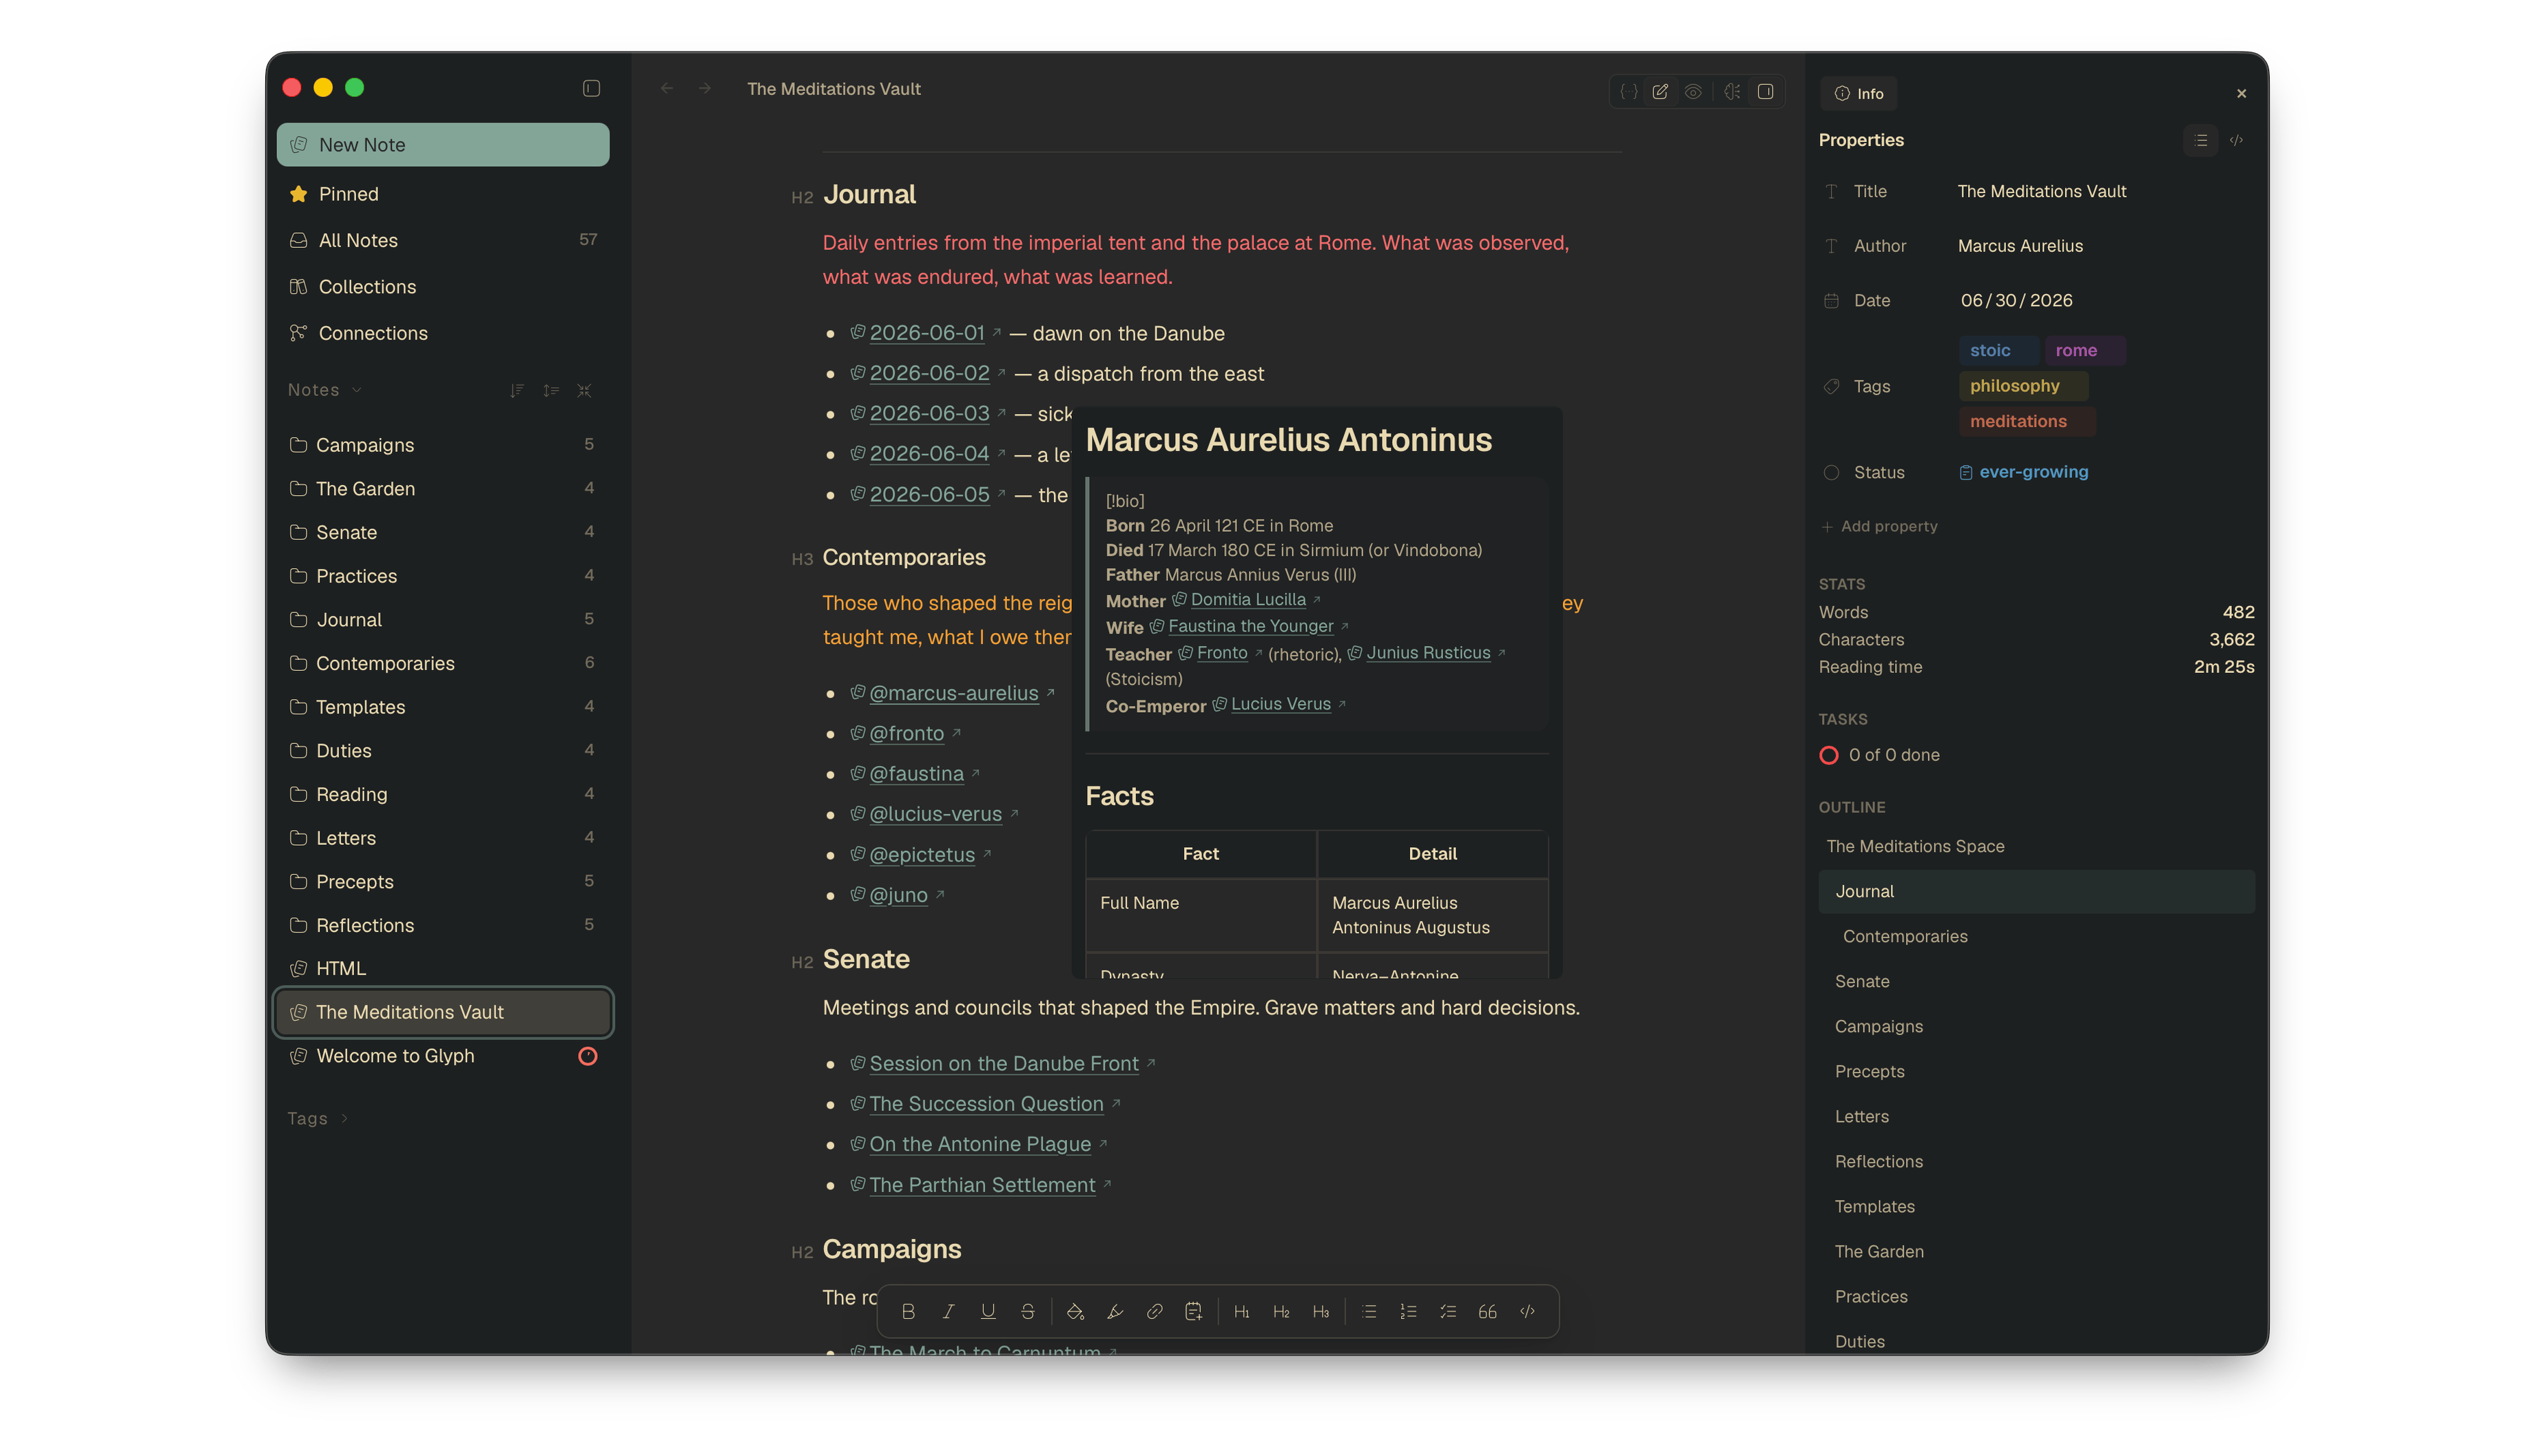Click the brain AI assistant icon

point(1733,91)
